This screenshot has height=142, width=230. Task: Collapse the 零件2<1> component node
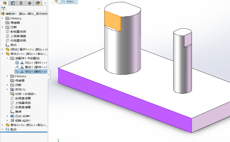[3, 54]
